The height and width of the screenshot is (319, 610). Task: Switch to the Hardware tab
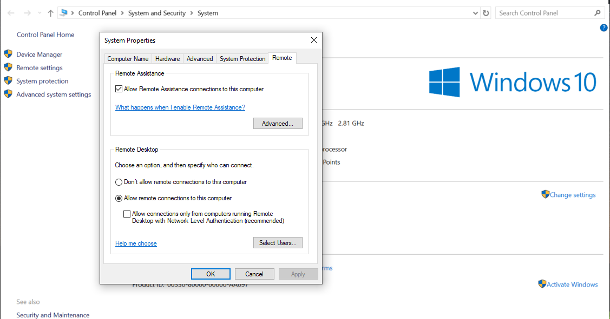(x=167, y=58)
